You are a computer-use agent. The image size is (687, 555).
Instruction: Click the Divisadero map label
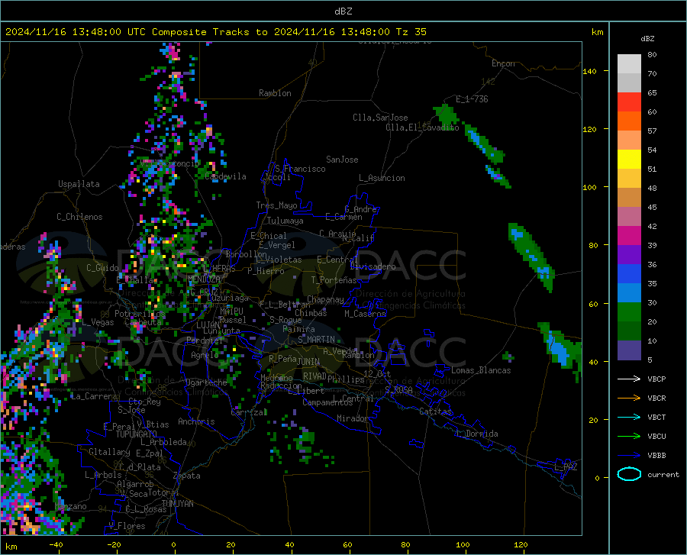pos(373,266)
